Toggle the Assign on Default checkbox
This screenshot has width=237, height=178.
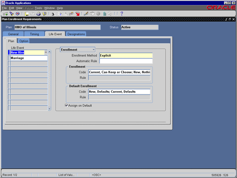click(66, 105)
